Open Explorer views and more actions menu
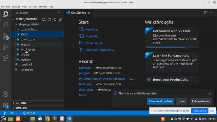The width and height of the screenshot is (217, 122). click(58, 13)
